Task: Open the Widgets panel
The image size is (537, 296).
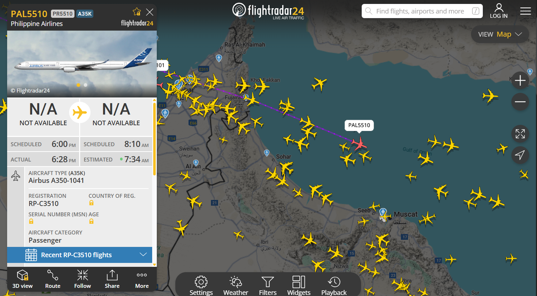Action: click(299, 285)
